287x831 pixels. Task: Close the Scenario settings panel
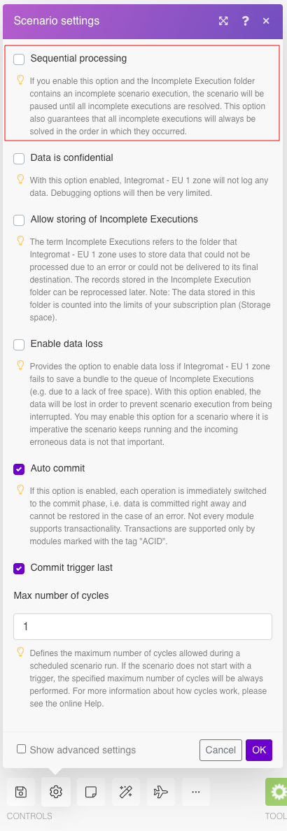click(x=266, y=21)
